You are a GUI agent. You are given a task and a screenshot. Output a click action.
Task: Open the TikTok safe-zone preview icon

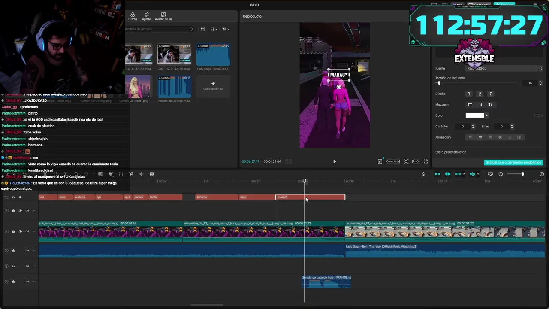tap(380, 161)
